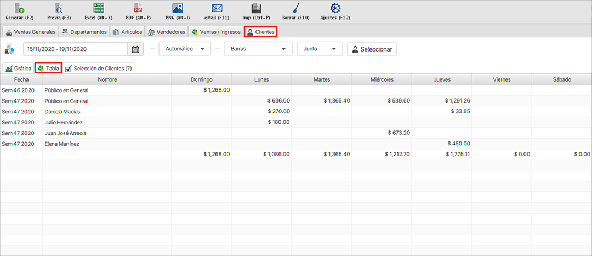Export to PDF (Alt+P) icon
The width and height of the screenshot is (592, 256).
[138, 9]
